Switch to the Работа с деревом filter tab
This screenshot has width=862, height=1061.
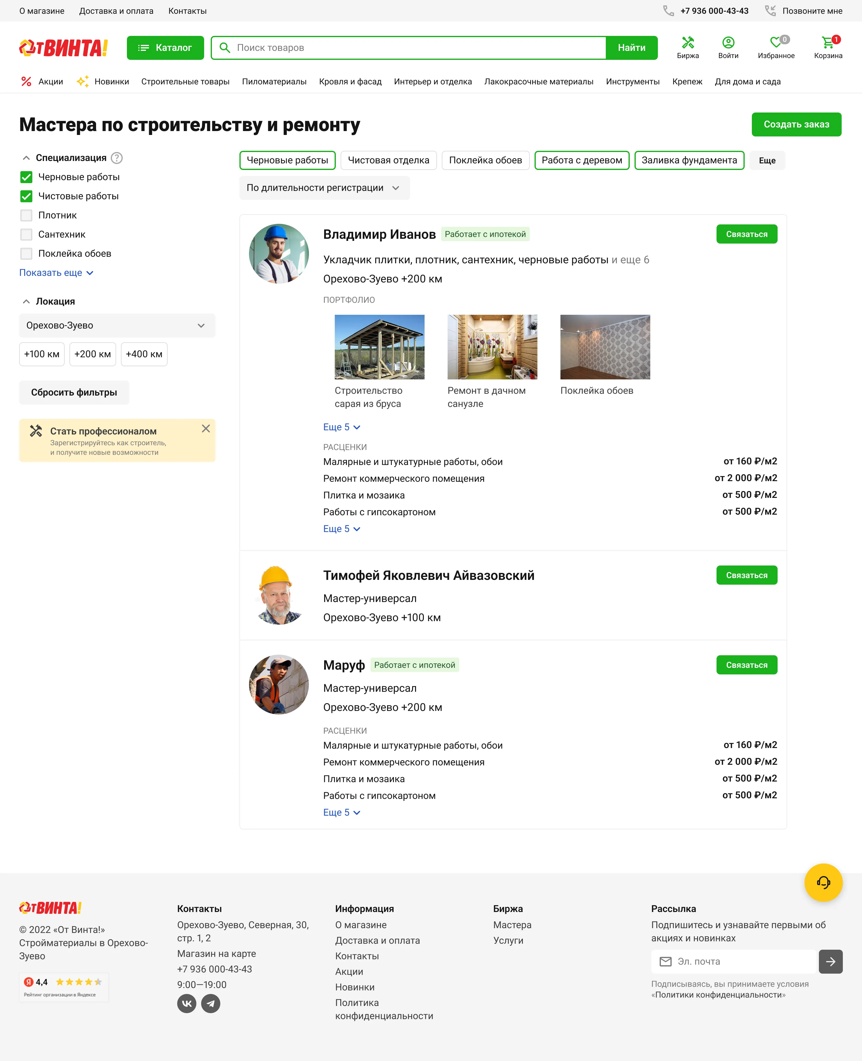click(582, 160)
